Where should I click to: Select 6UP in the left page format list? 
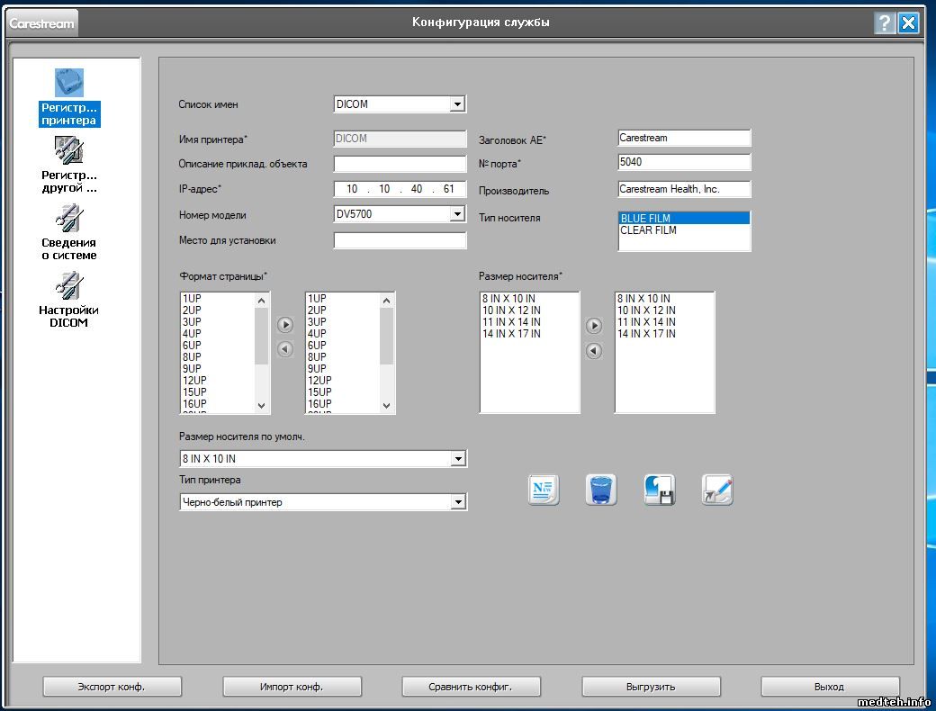(x=192, y=346)
